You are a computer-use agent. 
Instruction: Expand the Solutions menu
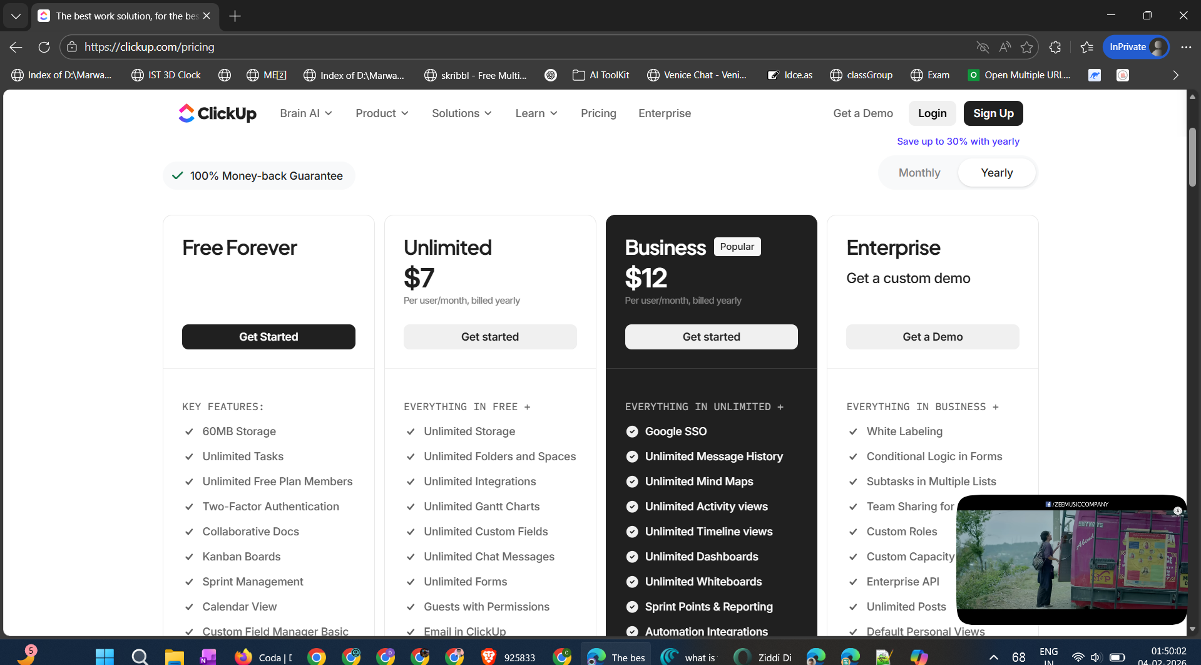tap(462, 113)
